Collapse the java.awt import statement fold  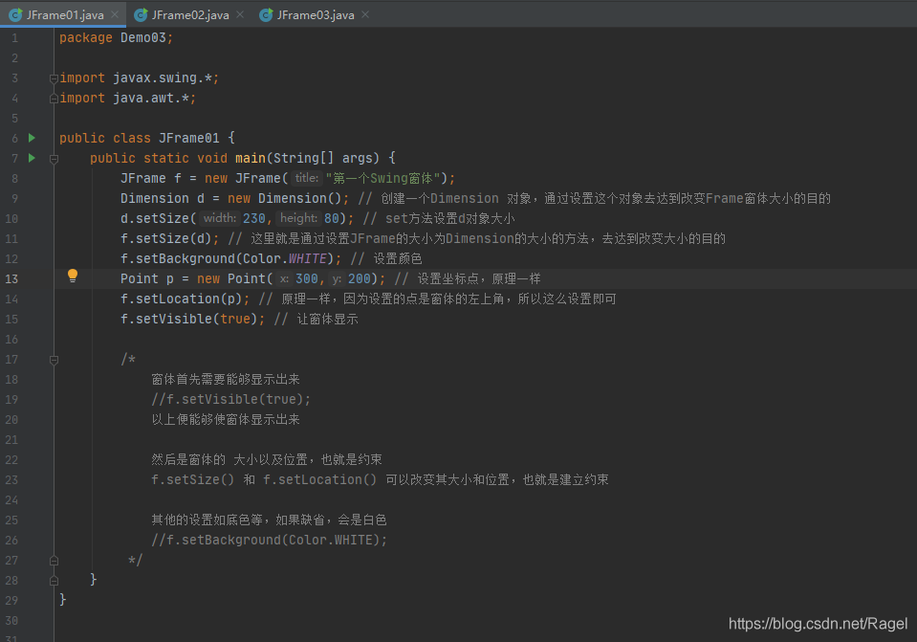tap(54, 98)
